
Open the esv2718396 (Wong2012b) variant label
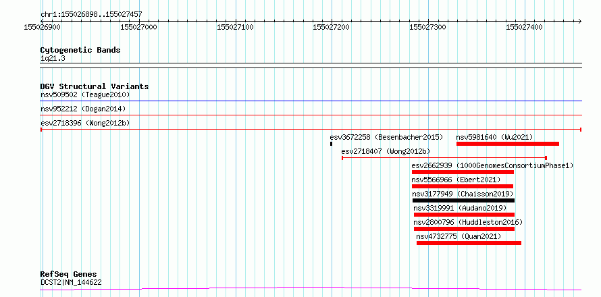[x=85, y=123]
